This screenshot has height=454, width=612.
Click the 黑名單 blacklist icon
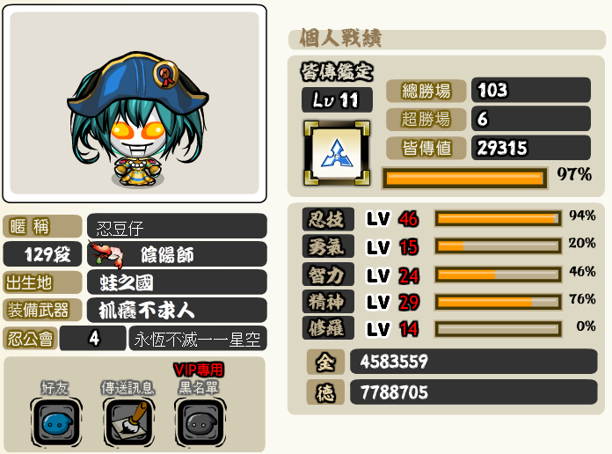point(200,422)
